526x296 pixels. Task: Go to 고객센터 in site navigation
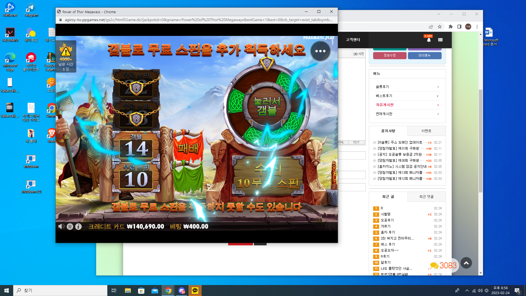point(353,40)
